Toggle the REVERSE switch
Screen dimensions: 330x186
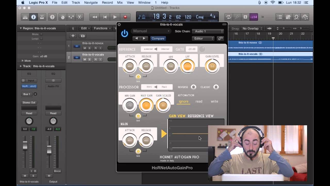point(193,87)
